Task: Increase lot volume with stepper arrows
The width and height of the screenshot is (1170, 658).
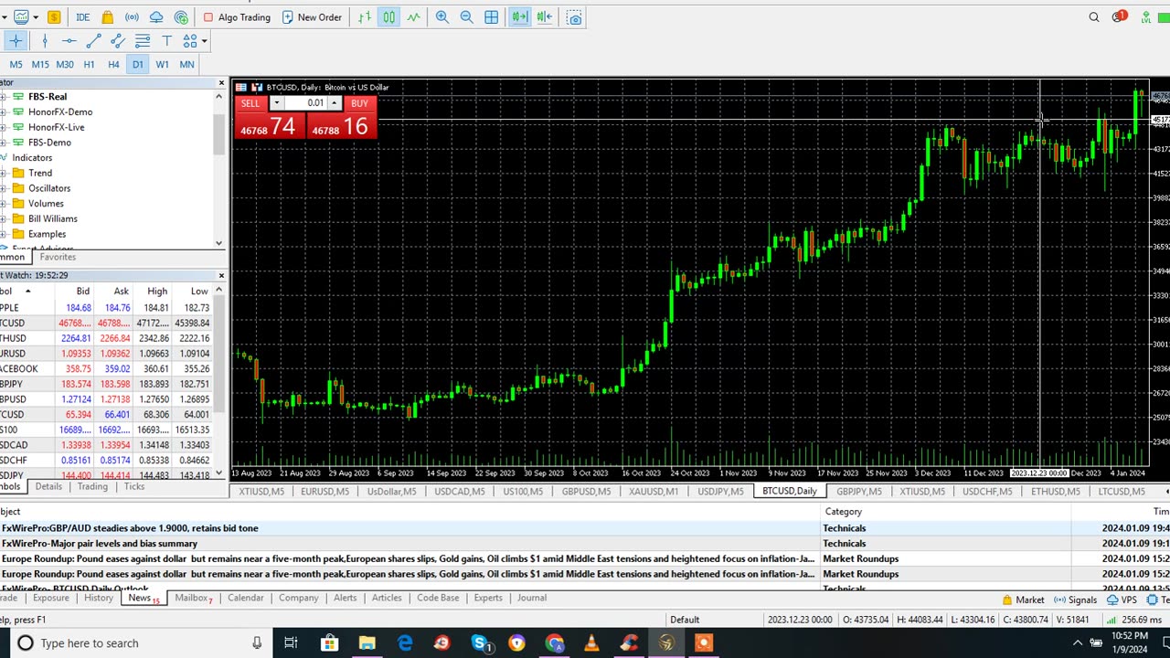Action: (335, 103)
